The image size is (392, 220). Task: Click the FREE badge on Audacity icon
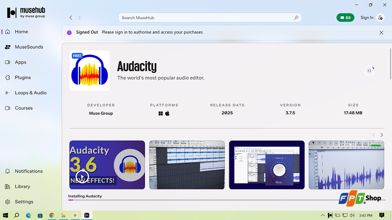(x=77, y=56)
